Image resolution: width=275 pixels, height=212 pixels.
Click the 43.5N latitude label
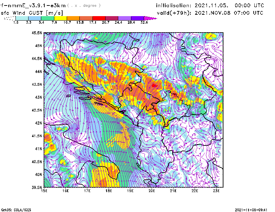(37, 84)
